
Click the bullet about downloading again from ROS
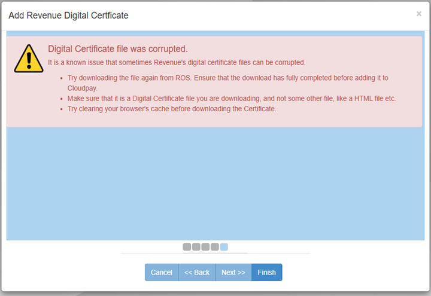click(227, 78)
